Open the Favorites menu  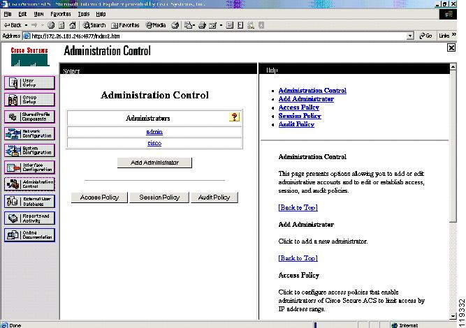pos(61,14)
